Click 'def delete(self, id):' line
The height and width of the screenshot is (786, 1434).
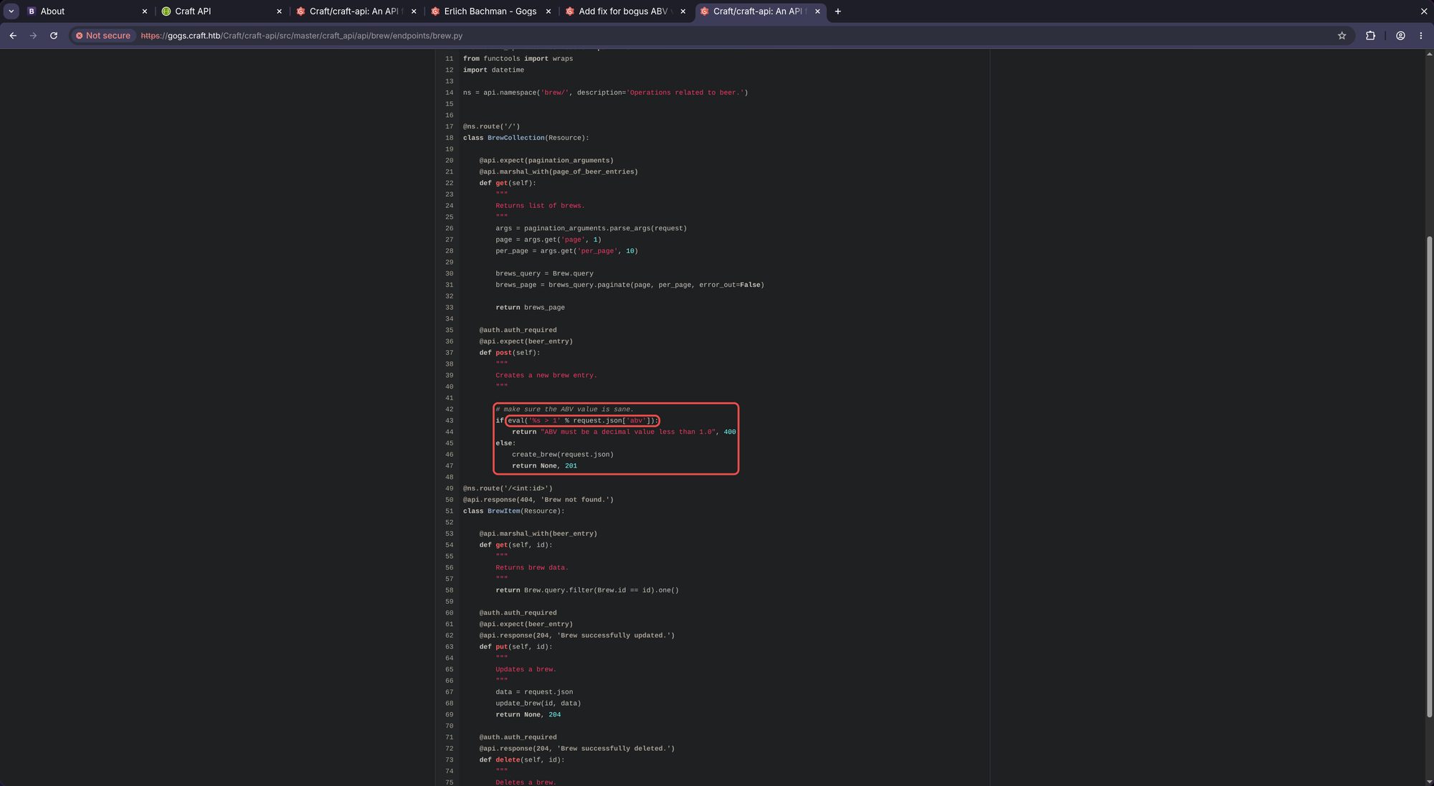[522, 760]
